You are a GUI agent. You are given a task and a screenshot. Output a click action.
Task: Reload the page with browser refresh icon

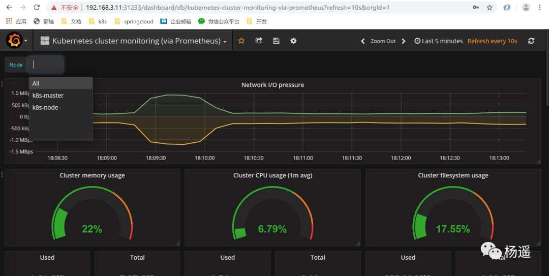pyautogui.click(x=37, y=7)
